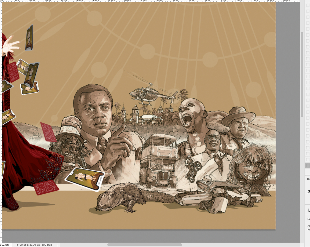The image size is (310, 247).
Task: Open the Info panel tab on right edge
Action: [308, 179]
